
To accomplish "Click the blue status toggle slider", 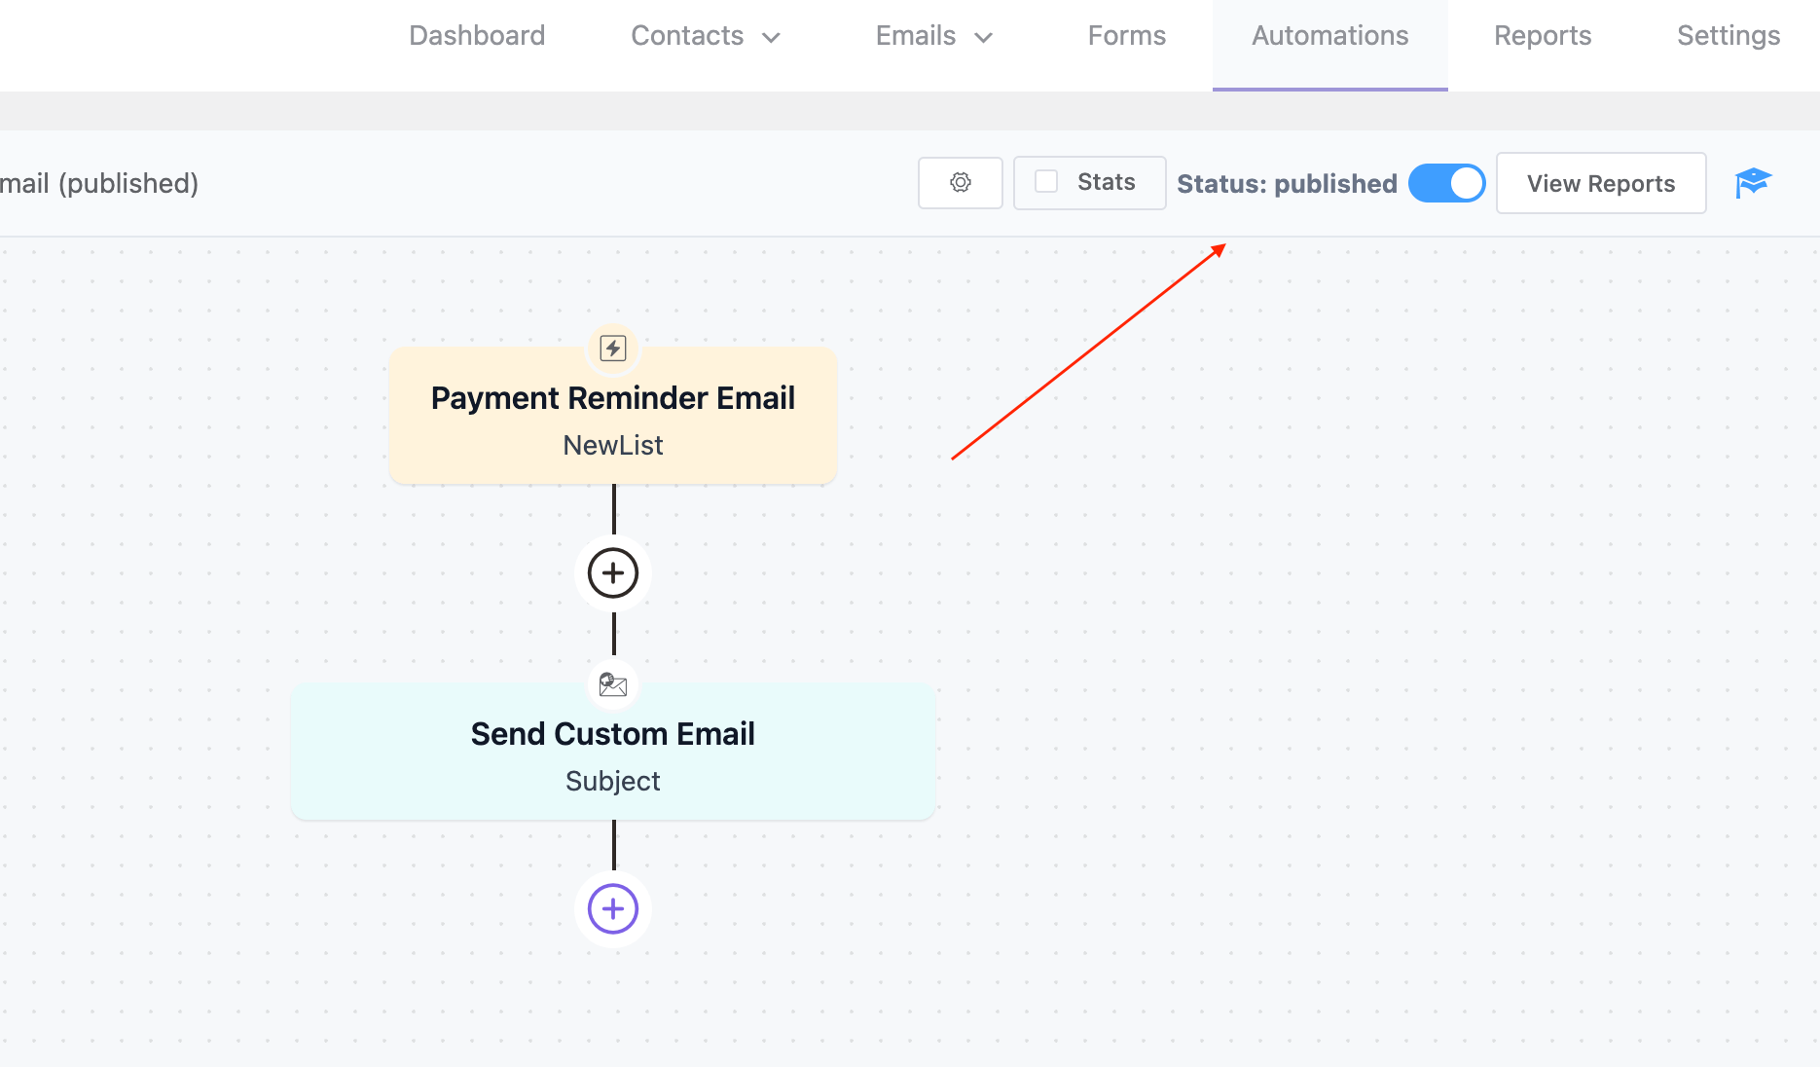I will point(1446,182).
